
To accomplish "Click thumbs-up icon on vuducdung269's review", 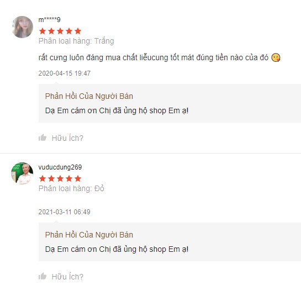I will pyautogui.click(x=43, y=276).
